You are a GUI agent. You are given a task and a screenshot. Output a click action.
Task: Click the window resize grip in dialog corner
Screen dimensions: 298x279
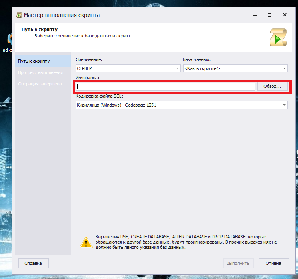(x=290, y=270)
